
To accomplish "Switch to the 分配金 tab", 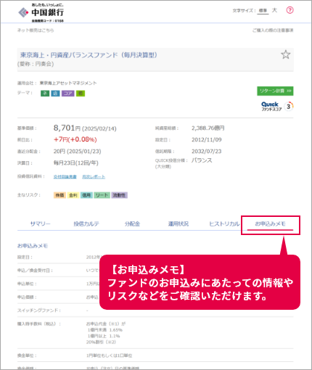I will click(x=132, y=224).
